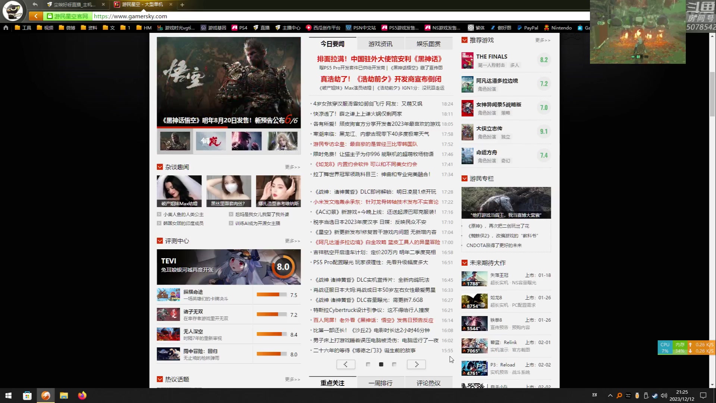Open the Nintendo bookmark
The image size is (716, 403).
[558, 28]
